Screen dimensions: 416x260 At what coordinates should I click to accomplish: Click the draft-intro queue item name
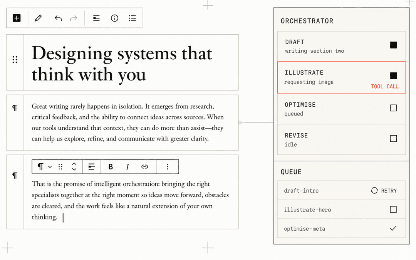pyautogui.click(x=301, y=191)
